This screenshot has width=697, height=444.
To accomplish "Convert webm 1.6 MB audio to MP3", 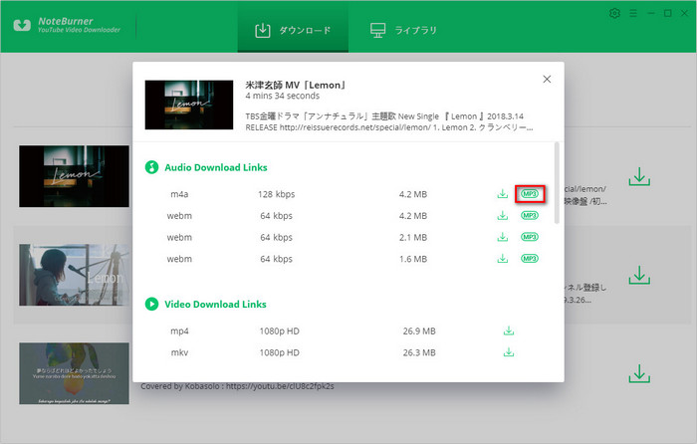I will 530,258.
